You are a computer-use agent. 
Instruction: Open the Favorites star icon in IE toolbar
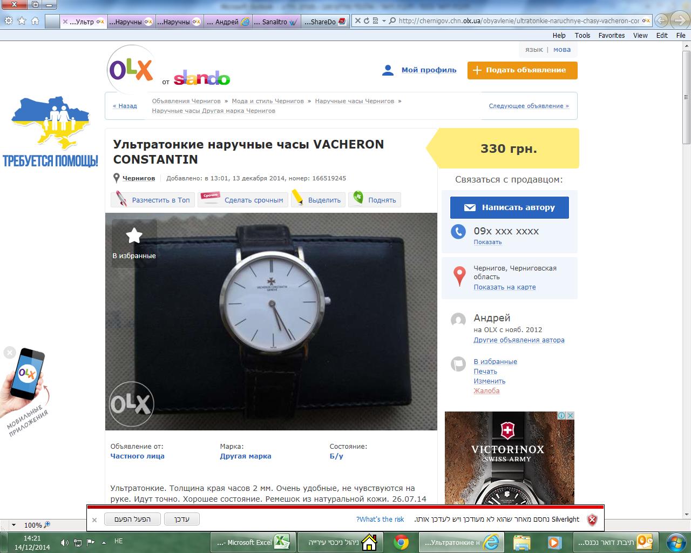22,21
